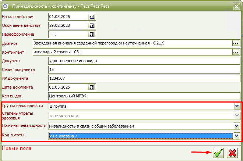The height and width of the screenshot is (161, 243).
Task: Expand the Степень утраты здоровья dropdown
Action: [237, 116]
